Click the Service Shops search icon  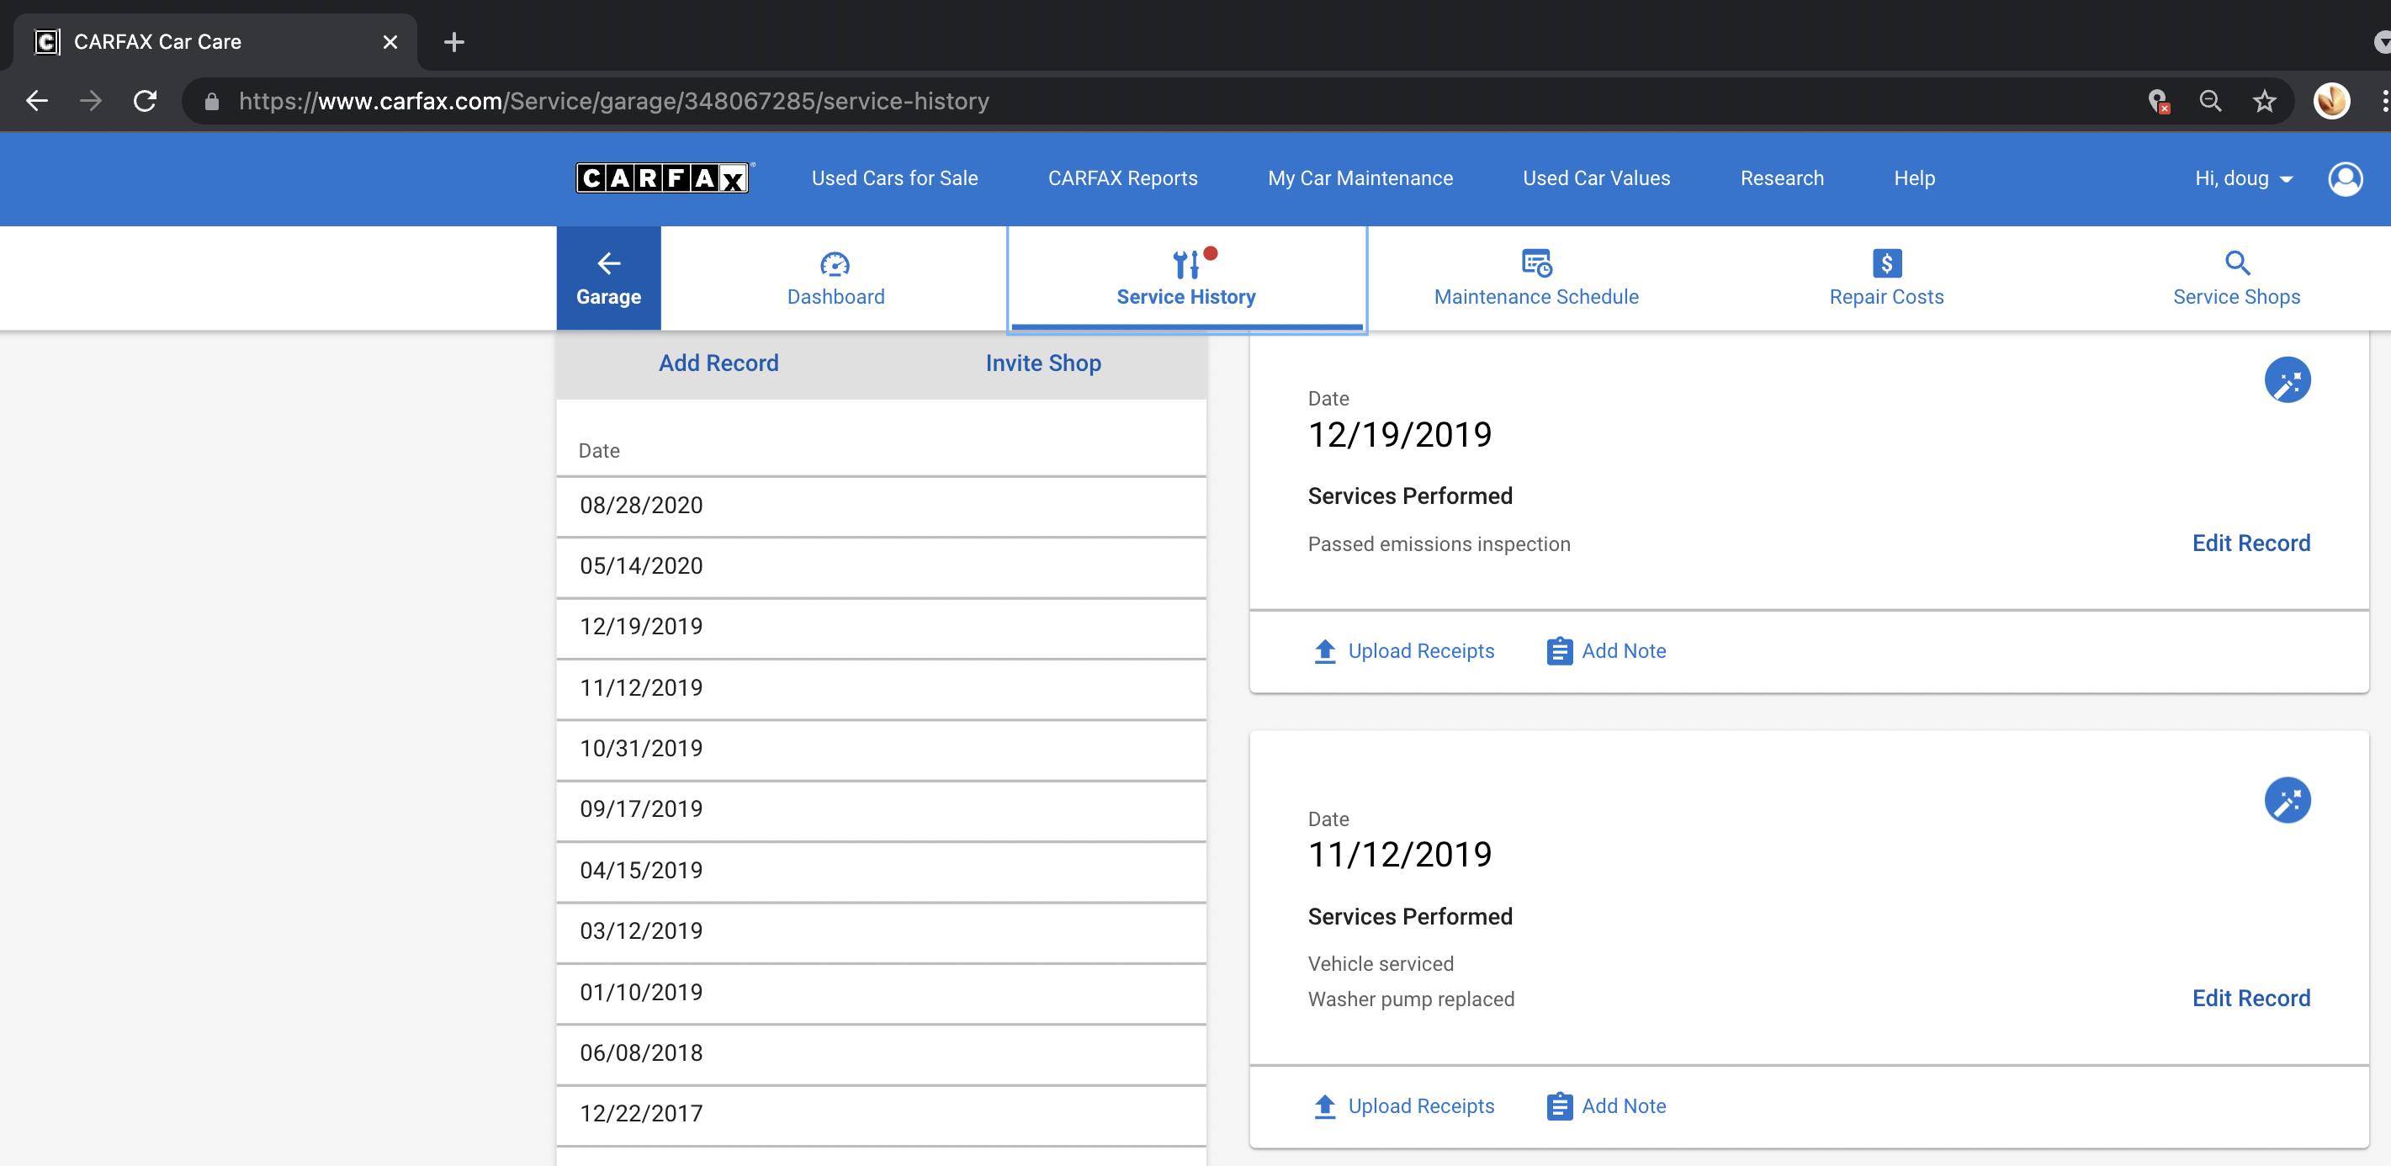pyautogui.click(x=2237, y=263)
